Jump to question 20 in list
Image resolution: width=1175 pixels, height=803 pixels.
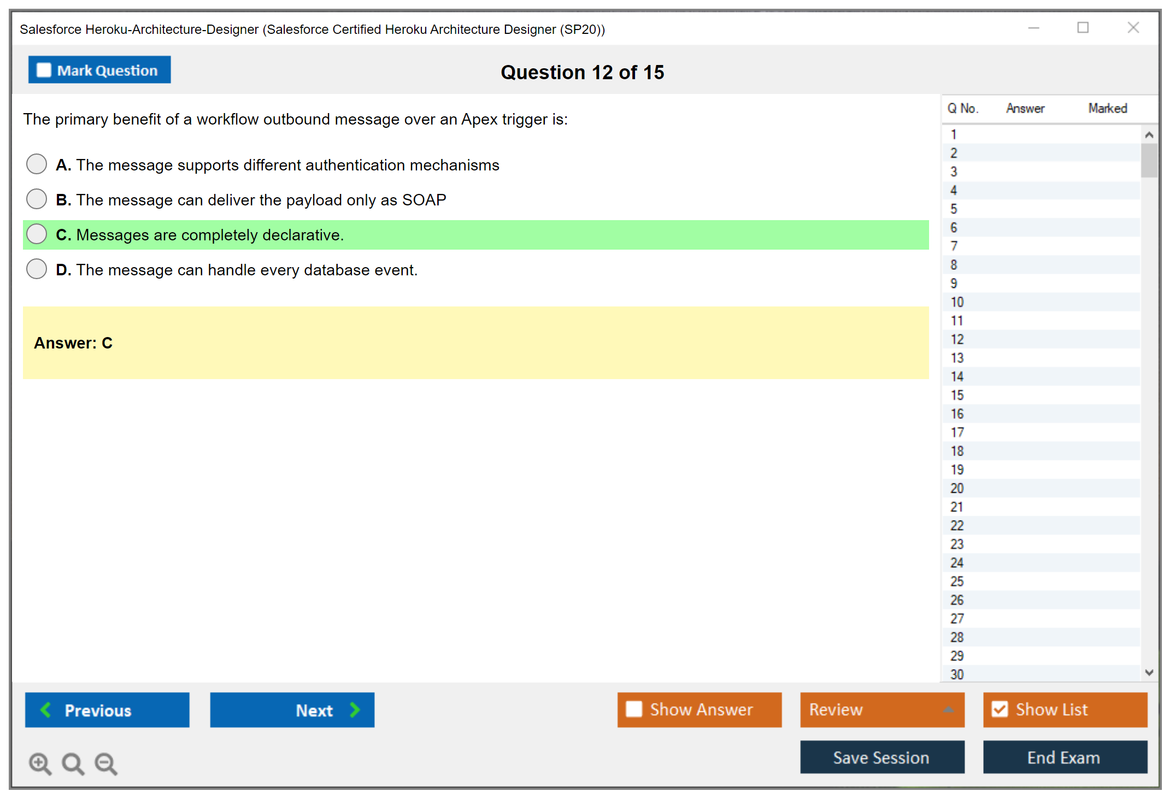tap(957, 488)
